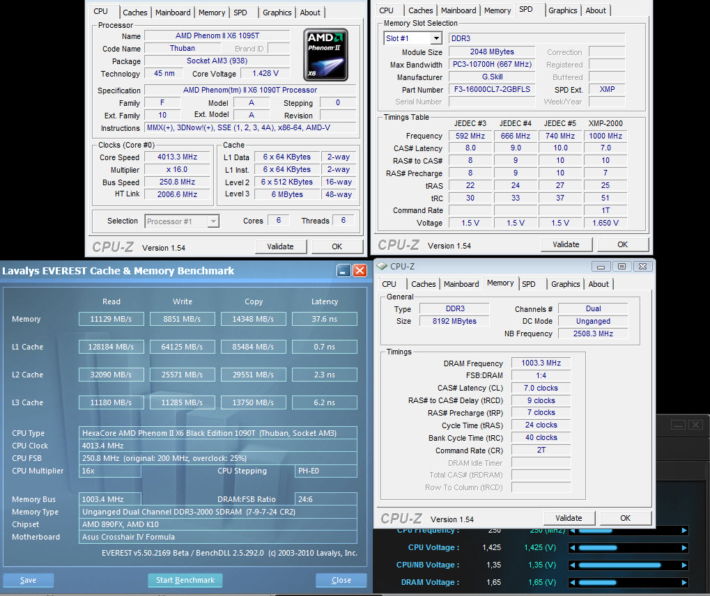Click the DRAM Voltage reading '1,65 (V)'
This screenshot has height=596, width=710.
(542, 583)
